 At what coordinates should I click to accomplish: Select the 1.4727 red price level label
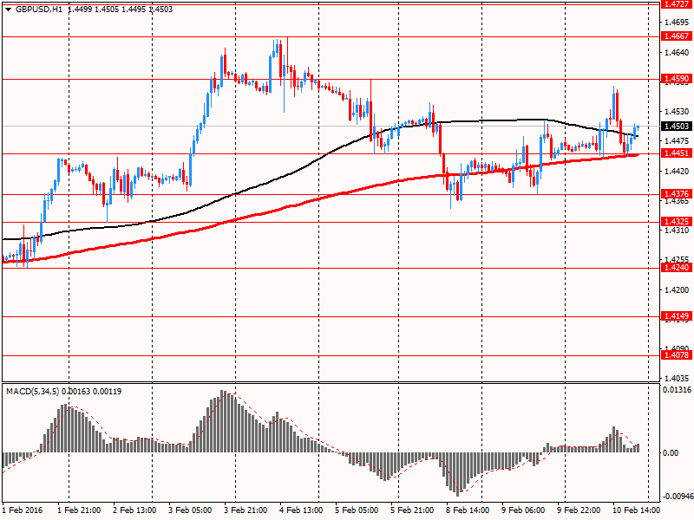tap(677, 4)
